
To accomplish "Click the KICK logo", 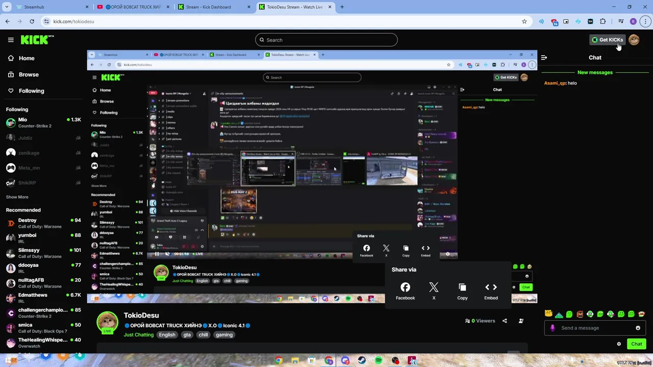I will 37,40.
